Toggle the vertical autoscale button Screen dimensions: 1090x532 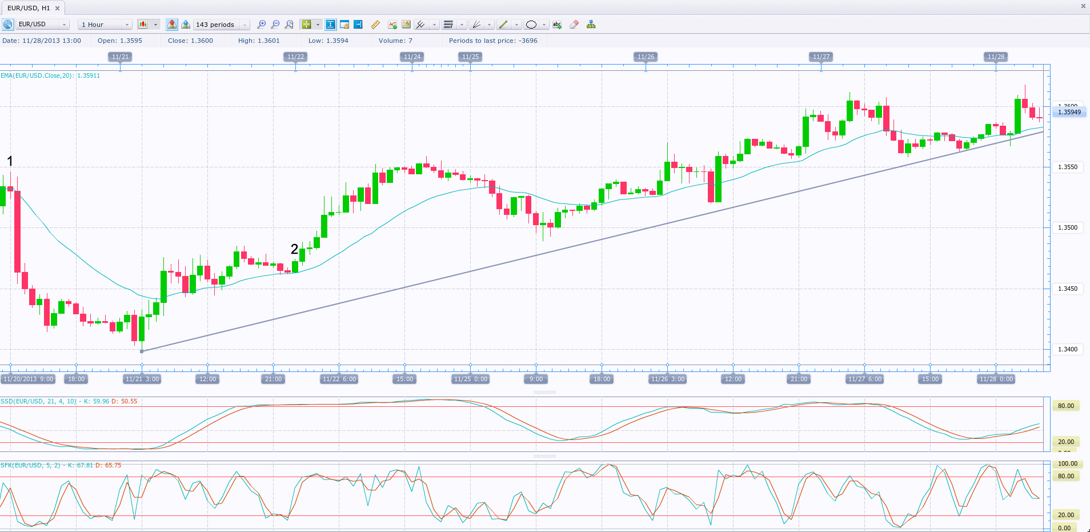pyautogui.click(x=330, y=25)
